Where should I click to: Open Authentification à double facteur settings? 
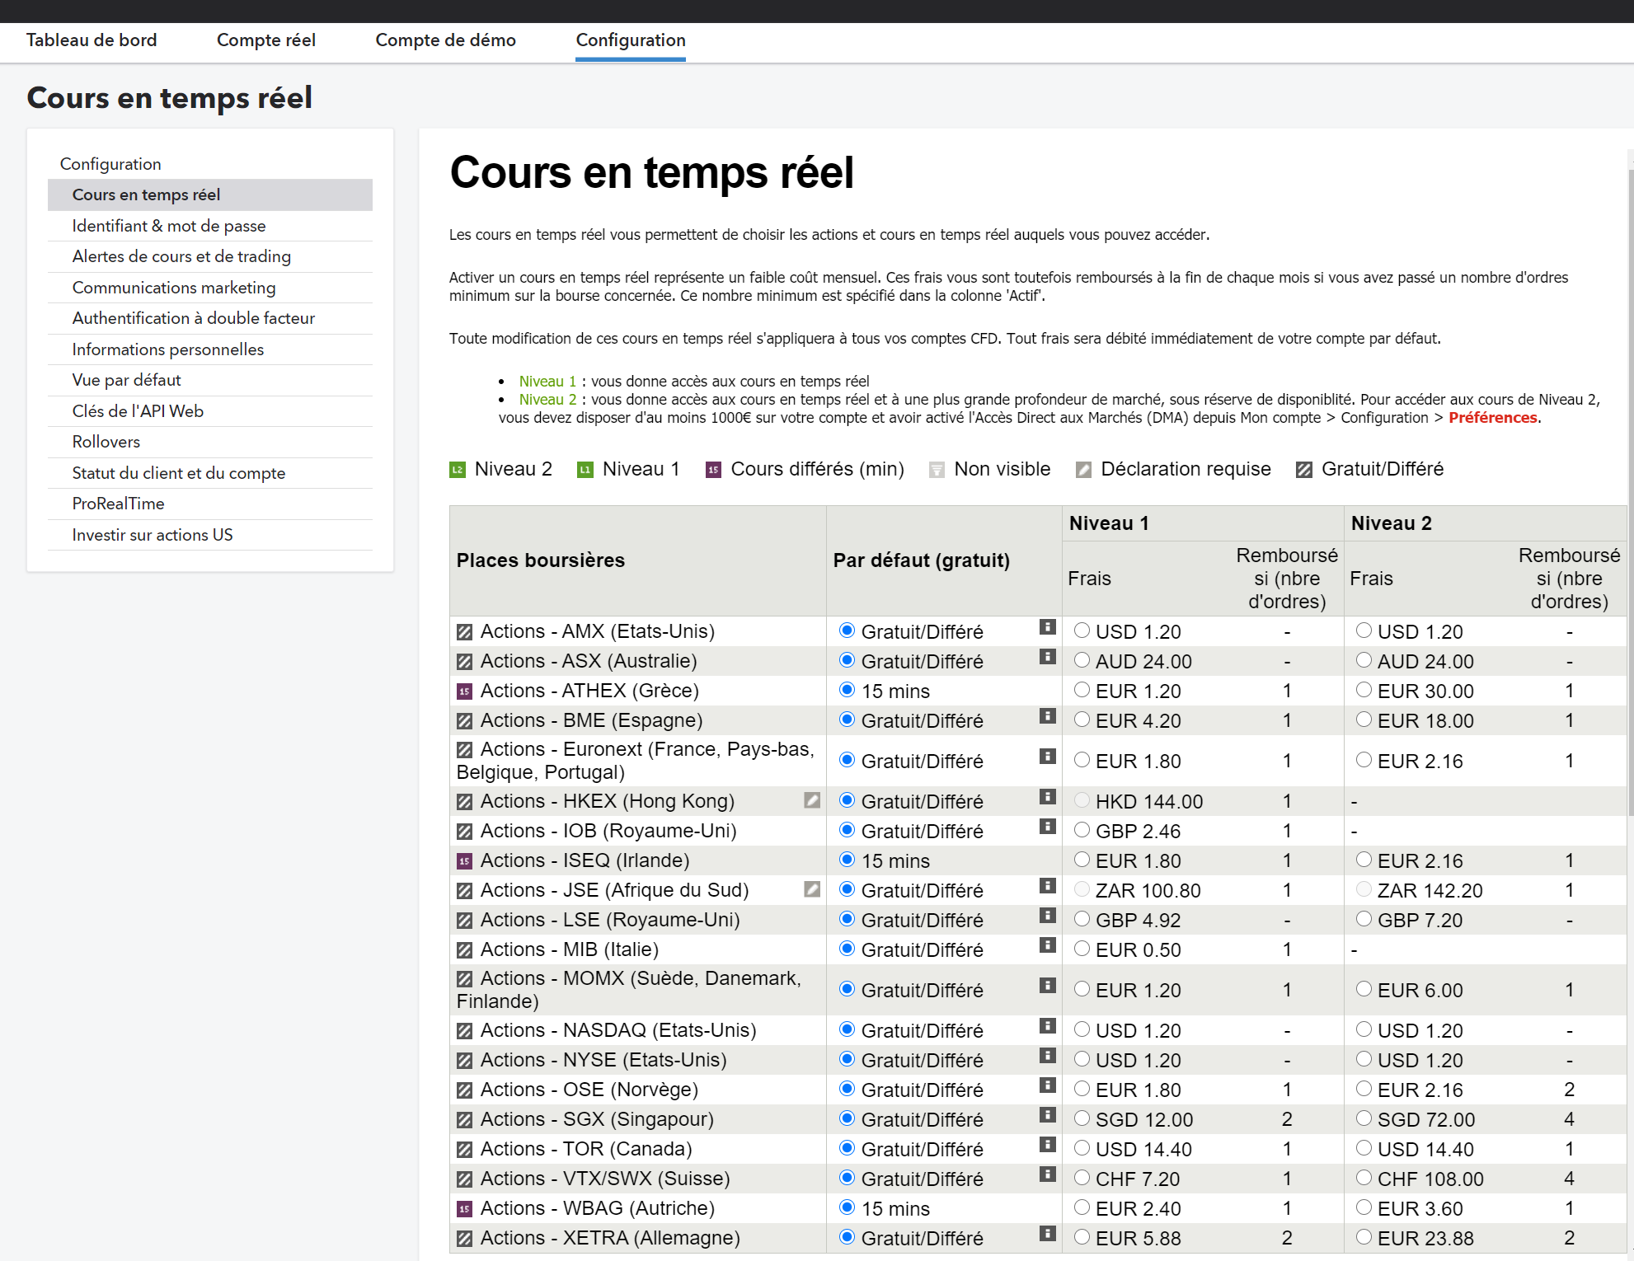[x=193, y=318]
